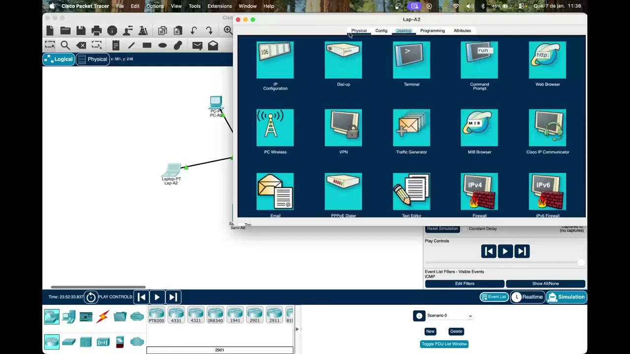630x354 pixels.
Task: Click the Open folder toolbar icon
Action: [x=65, y=30]
